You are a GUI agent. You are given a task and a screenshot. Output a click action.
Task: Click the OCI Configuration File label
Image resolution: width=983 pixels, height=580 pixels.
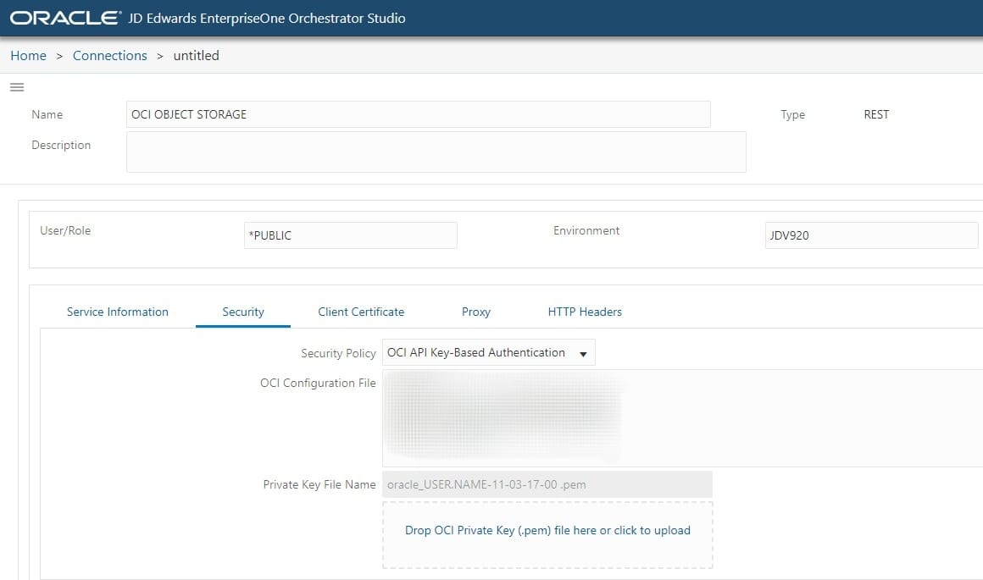318,383
